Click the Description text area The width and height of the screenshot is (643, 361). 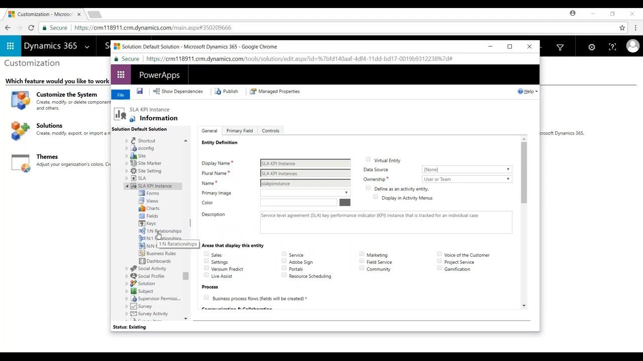coord(386,222)
